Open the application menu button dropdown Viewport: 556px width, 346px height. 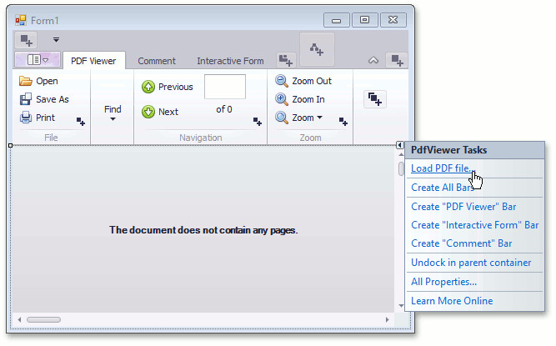tap(38, 59)
